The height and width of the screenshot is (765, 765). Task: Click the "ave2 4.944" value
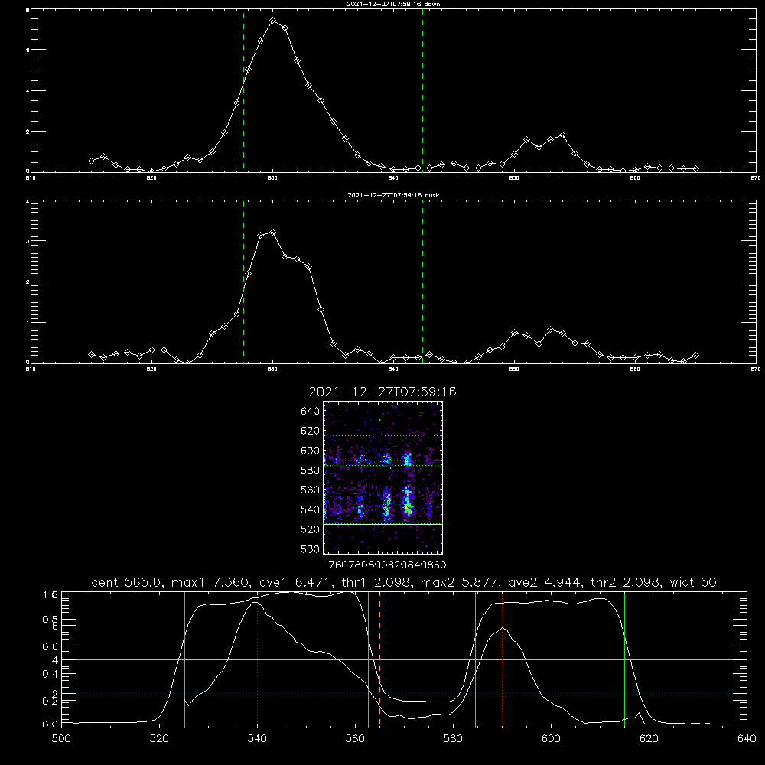click(x=545, y=582)
